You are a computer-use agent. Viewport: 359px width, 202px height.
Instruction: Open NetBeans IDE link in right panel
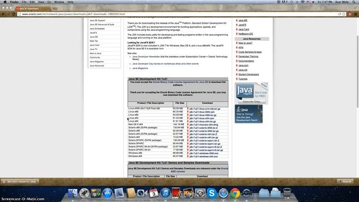[x=246, y=34]
